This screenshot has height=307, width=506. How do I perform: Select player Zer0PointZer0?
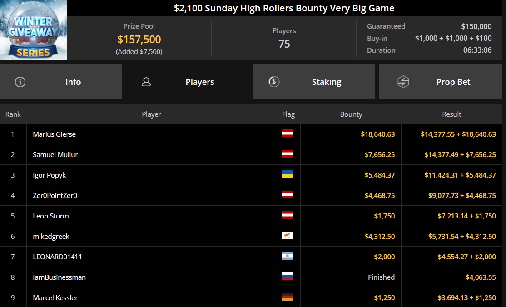[55, 196]
